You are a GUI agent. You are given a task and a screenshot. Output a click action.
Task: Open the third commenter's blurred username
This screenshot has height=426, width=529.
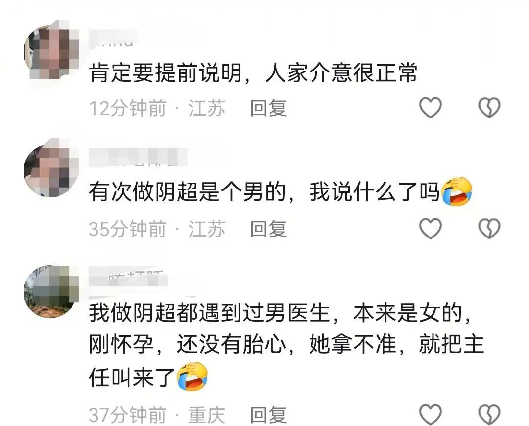point(128,277)
